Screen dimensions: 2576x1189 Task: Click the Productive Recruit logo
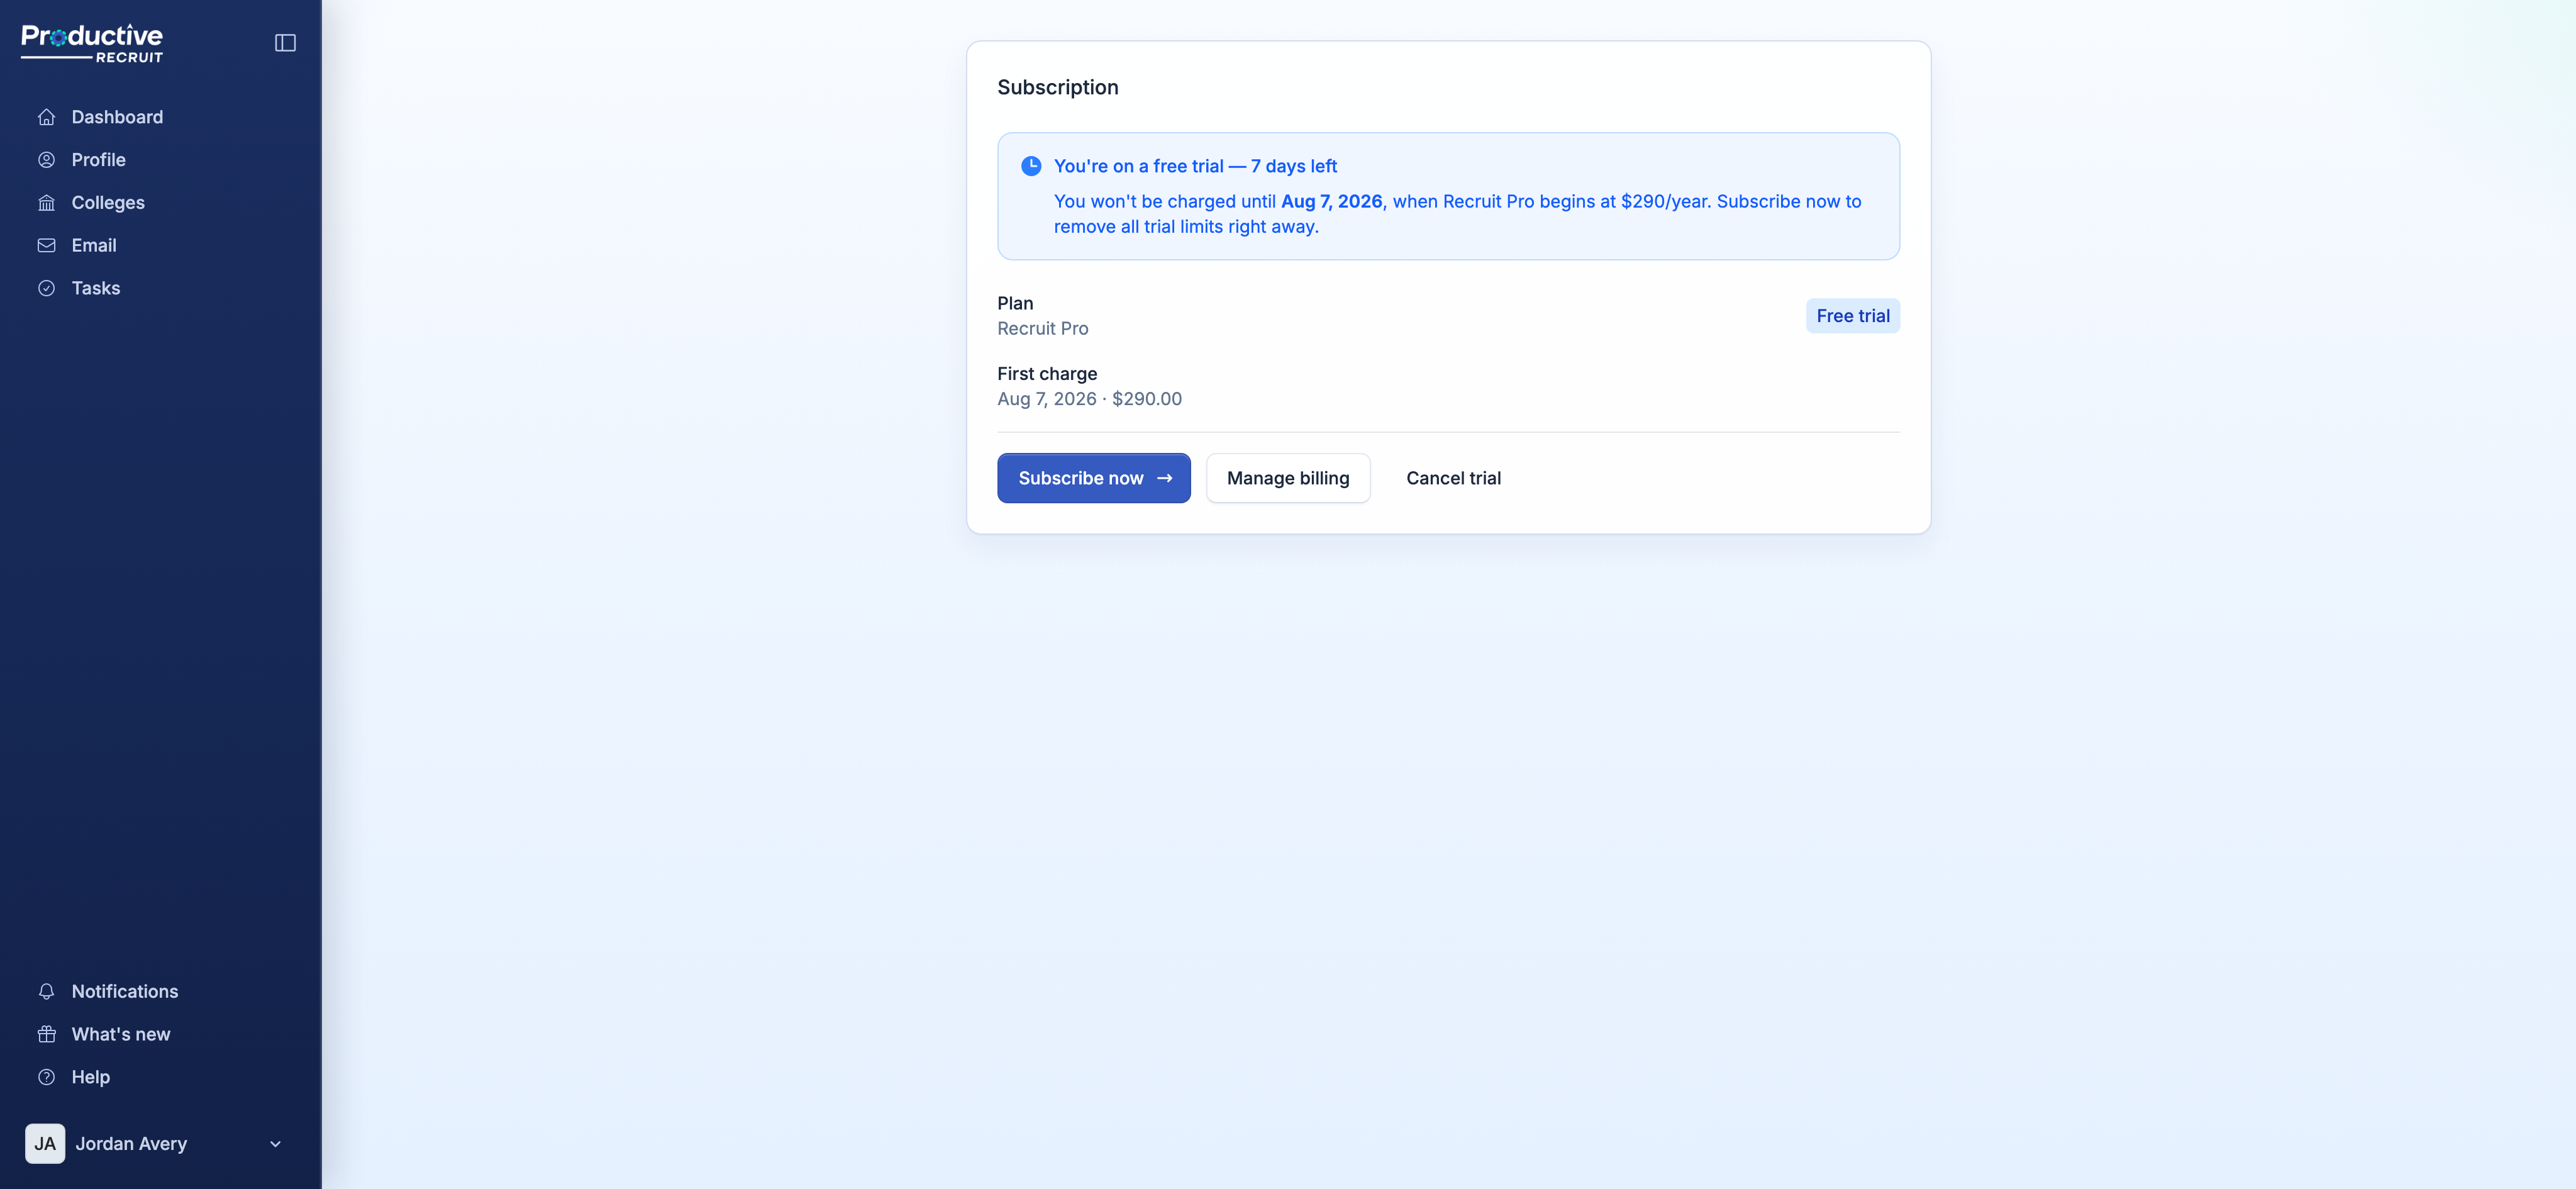click(92, 43)
